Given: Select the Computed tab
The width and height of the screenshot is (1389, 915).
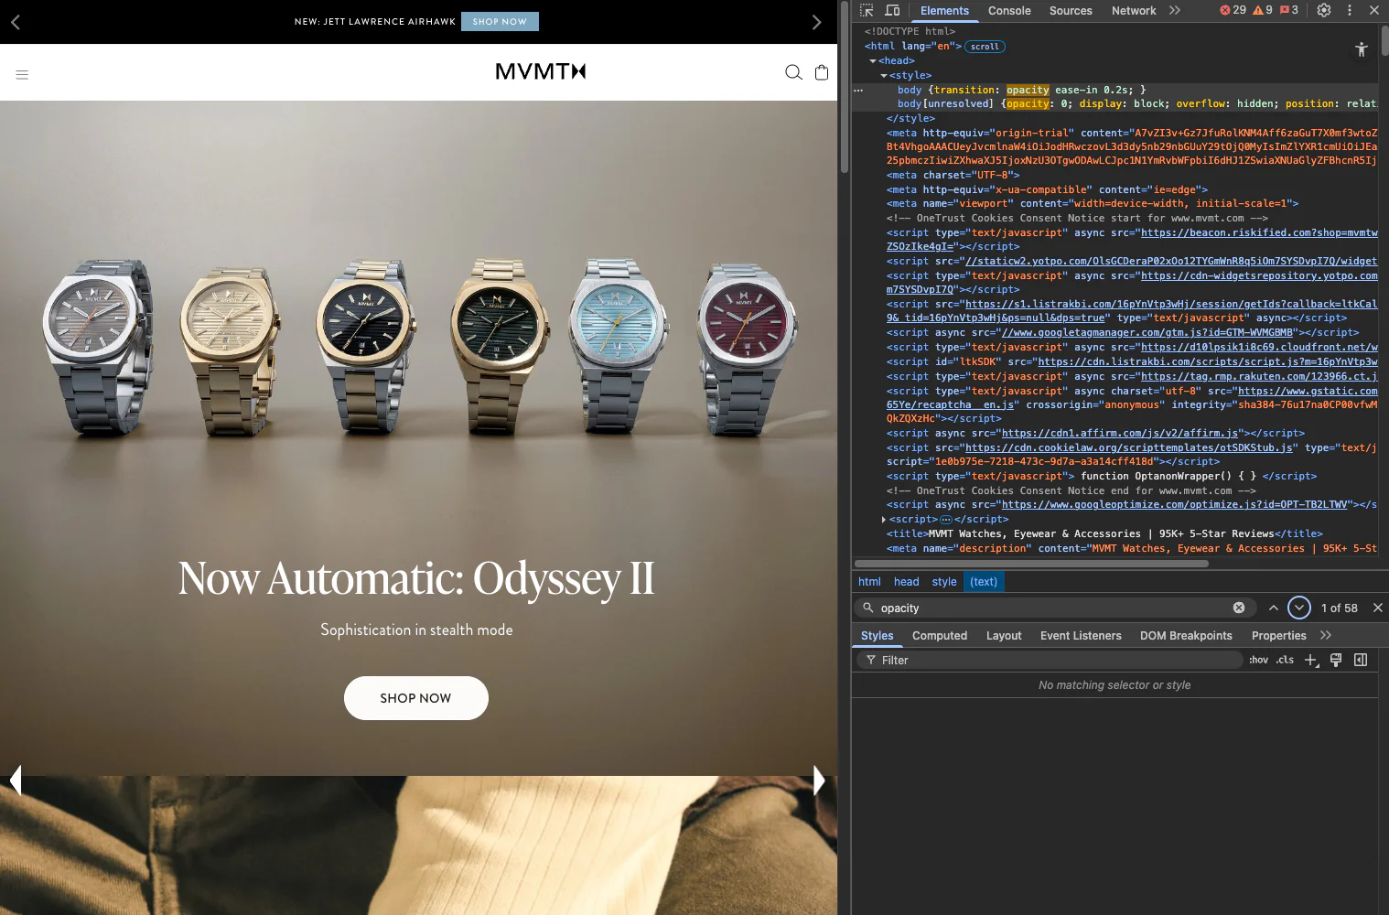Looking at the screenshot, I should coord(940,635).
